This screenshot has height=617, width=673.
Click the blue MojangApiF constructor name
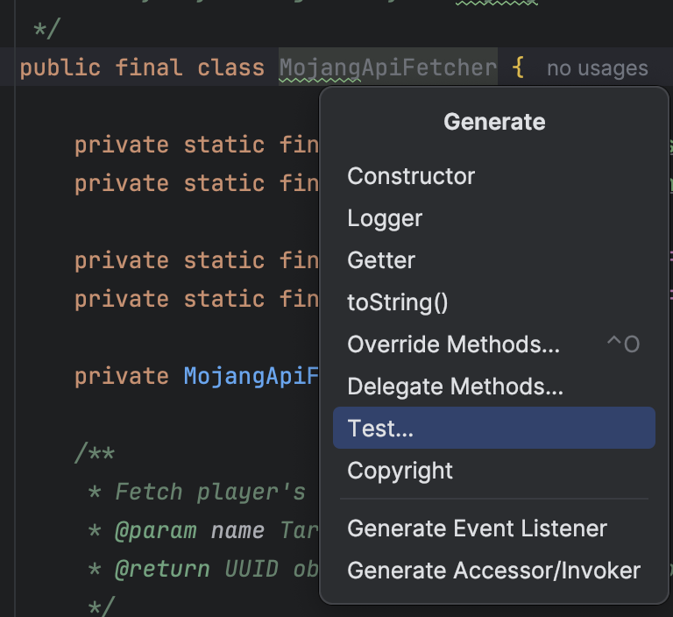point(251,376)
